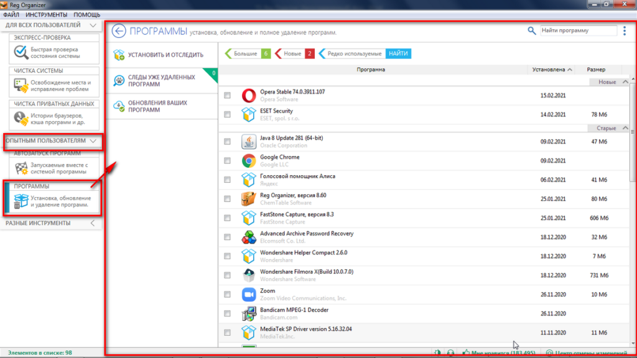Open the ИНСТРУМЕНТЫ menu
This screenshot has height=358, width=637.
45,14
